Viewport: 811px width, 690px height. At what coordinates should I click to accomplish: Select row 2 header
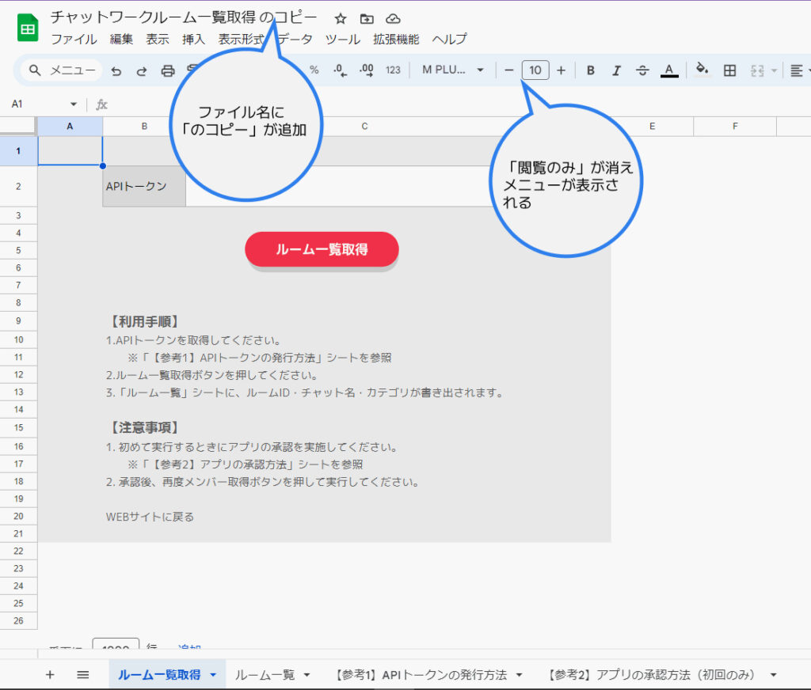[x=19, y=186]
